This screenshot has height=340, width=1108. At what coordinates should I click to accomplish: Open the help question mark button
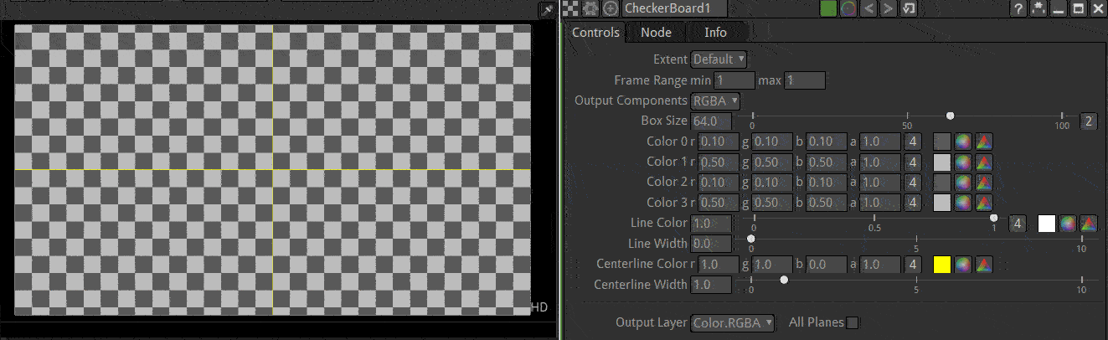1018,8
